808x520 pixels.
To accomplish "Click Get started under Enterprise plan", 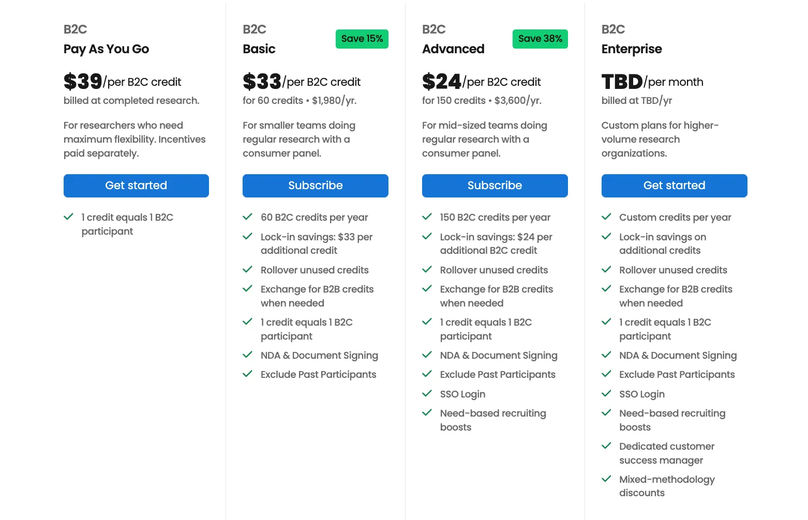I will point(674,186).
